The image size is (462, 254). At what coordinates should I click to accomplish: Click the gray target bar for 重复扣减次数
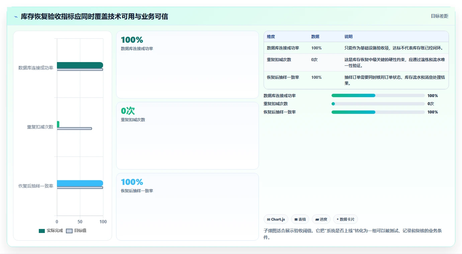74,129
